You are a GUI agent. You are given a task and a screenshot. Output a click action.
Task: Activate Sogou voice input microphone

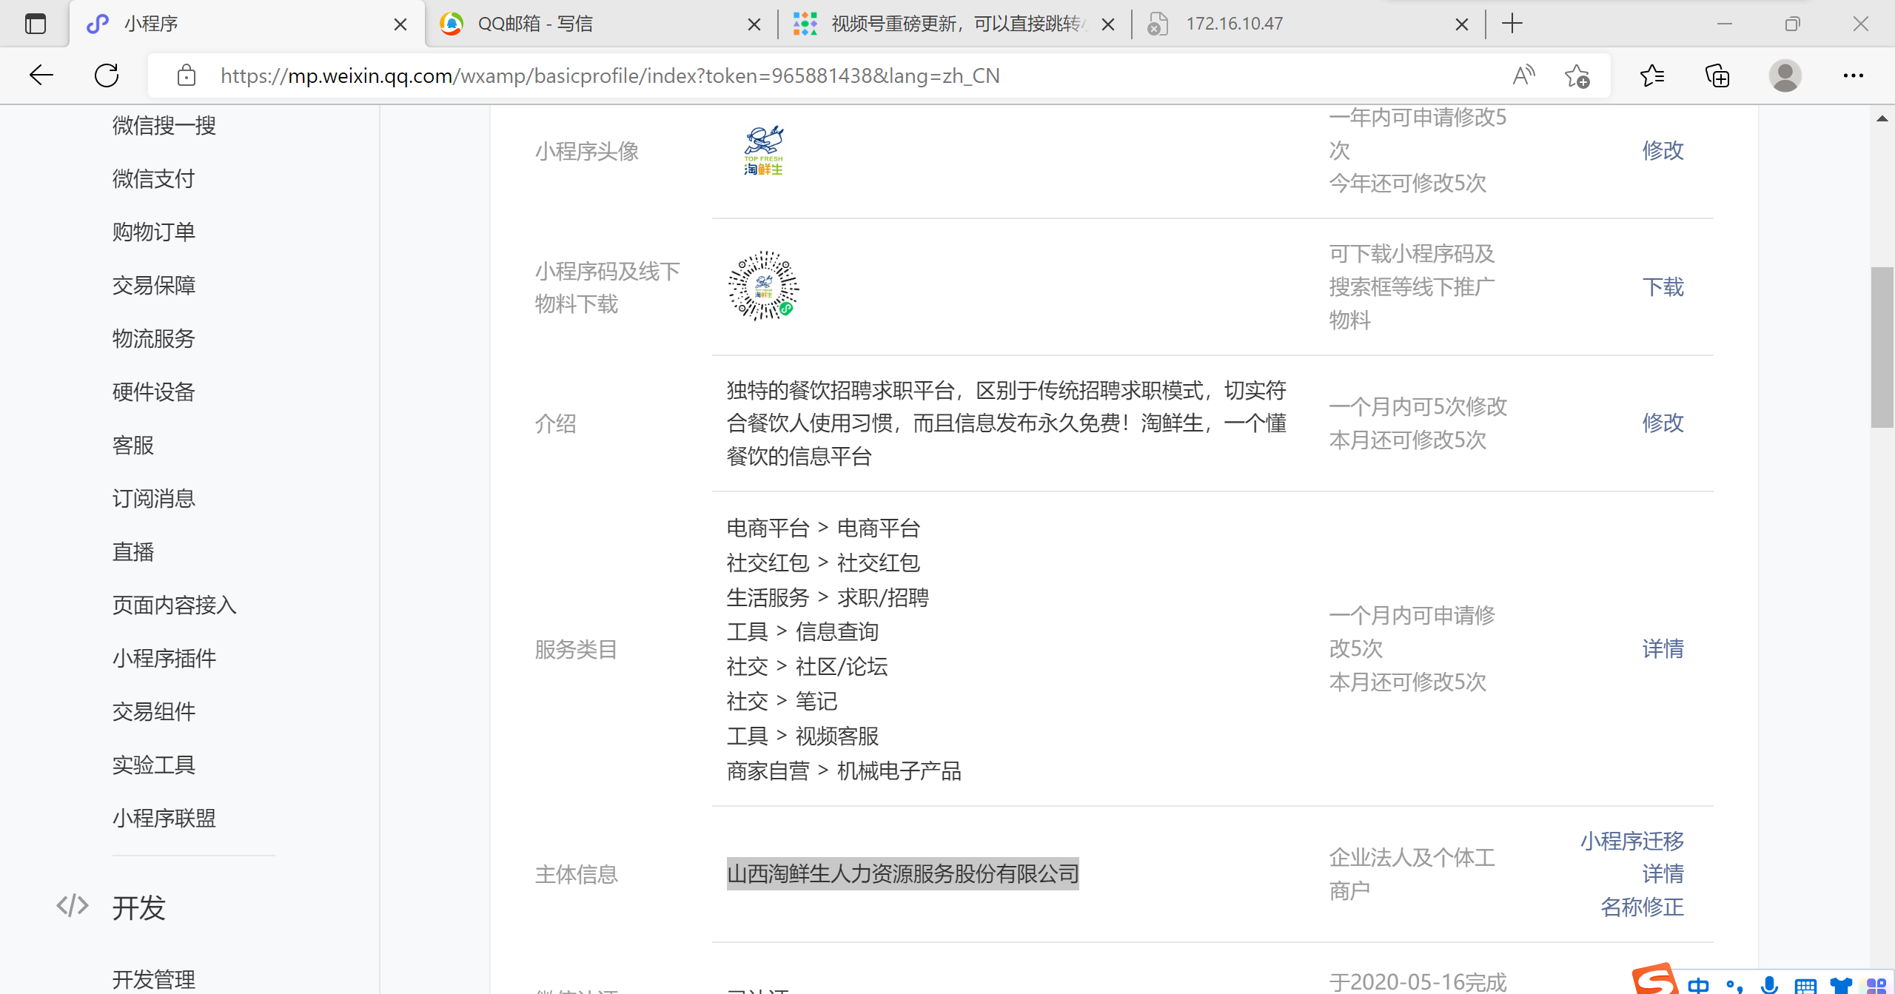click(1769, 984)
